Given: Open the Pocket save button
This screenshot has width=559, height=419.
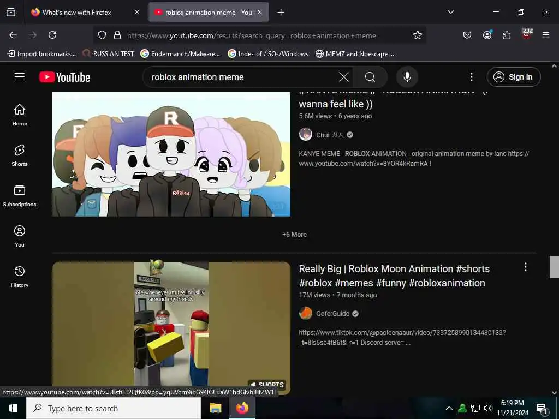Looking at the screenshot, I should [x=467, y=35].
